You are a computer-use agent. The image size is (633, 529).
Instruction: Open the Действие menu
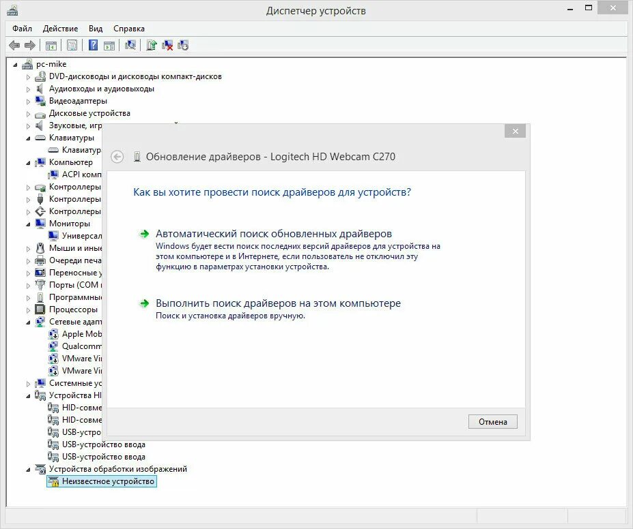pos(61,29)
